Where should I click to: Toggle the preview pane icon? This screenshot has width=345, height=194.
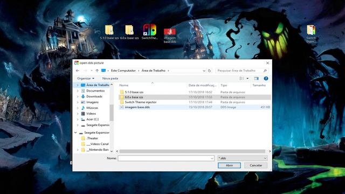point(257,78)
